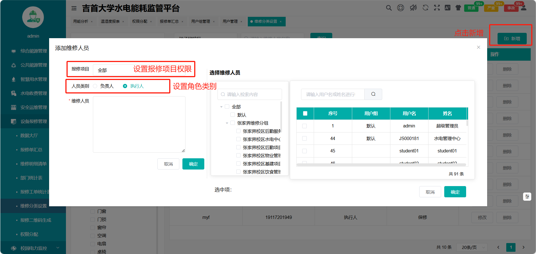The width and height of the screenshot is (536, 254).
Task: Check the 默认 group checkbox in tree
Action: (x=233, y=115)
